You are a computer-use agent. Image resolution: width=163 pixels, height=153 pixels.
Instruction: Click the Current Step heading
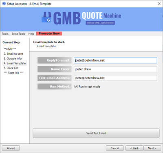(11, 42)
